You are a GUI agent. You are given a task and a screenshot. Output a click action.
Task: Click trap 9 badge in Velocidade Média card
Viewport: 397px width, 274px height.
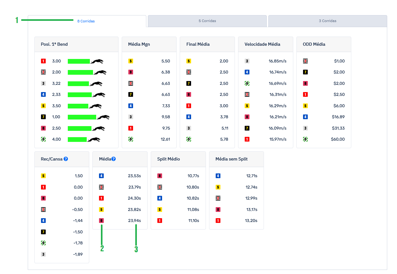pos(247,84)
